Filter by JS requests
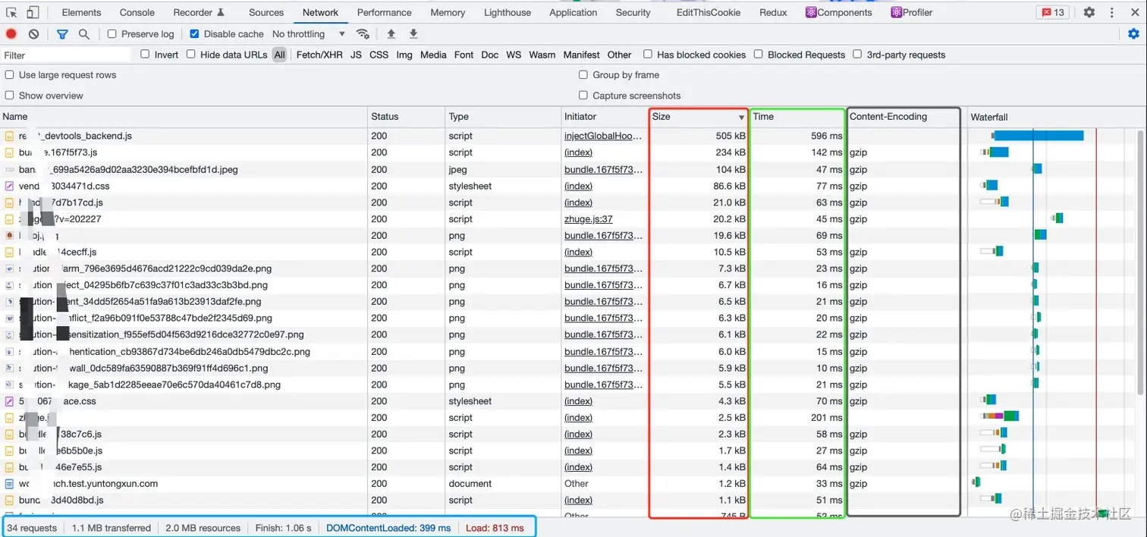The width and height of the screenshot is (1147, 537). click(x=356, y=55)
